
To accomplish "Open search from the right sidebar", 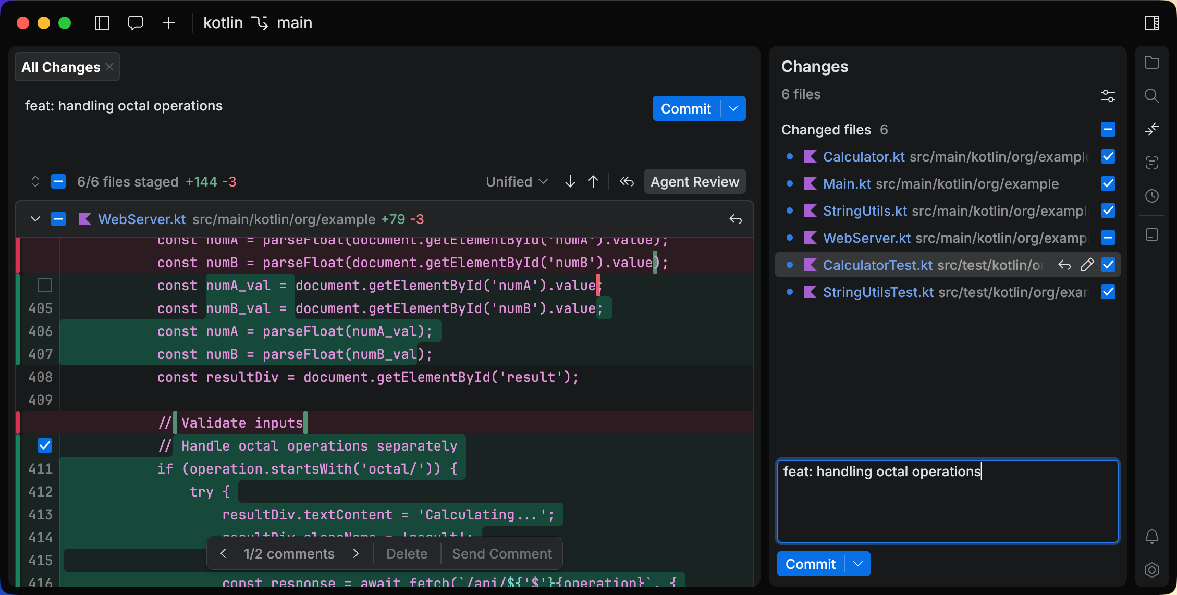I will tap(1152, 95).
